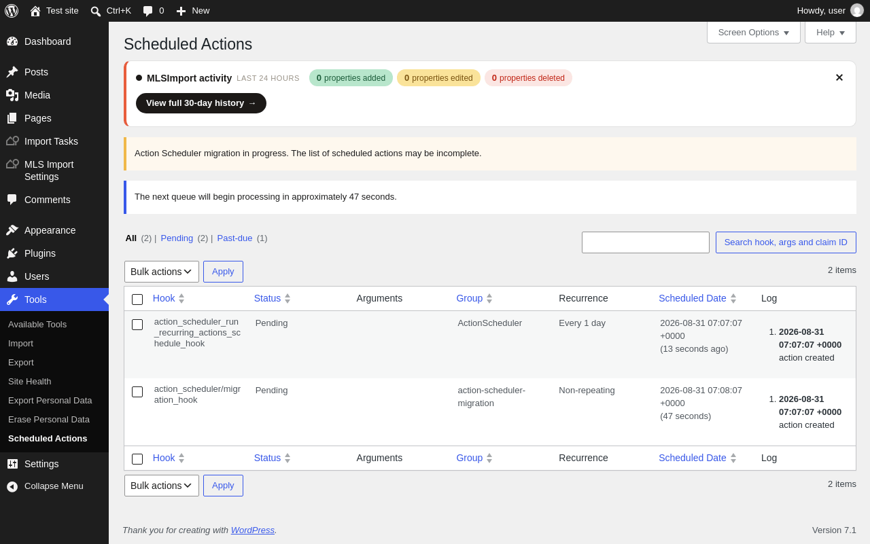Click the properties edited badge

tap(438, 78)
